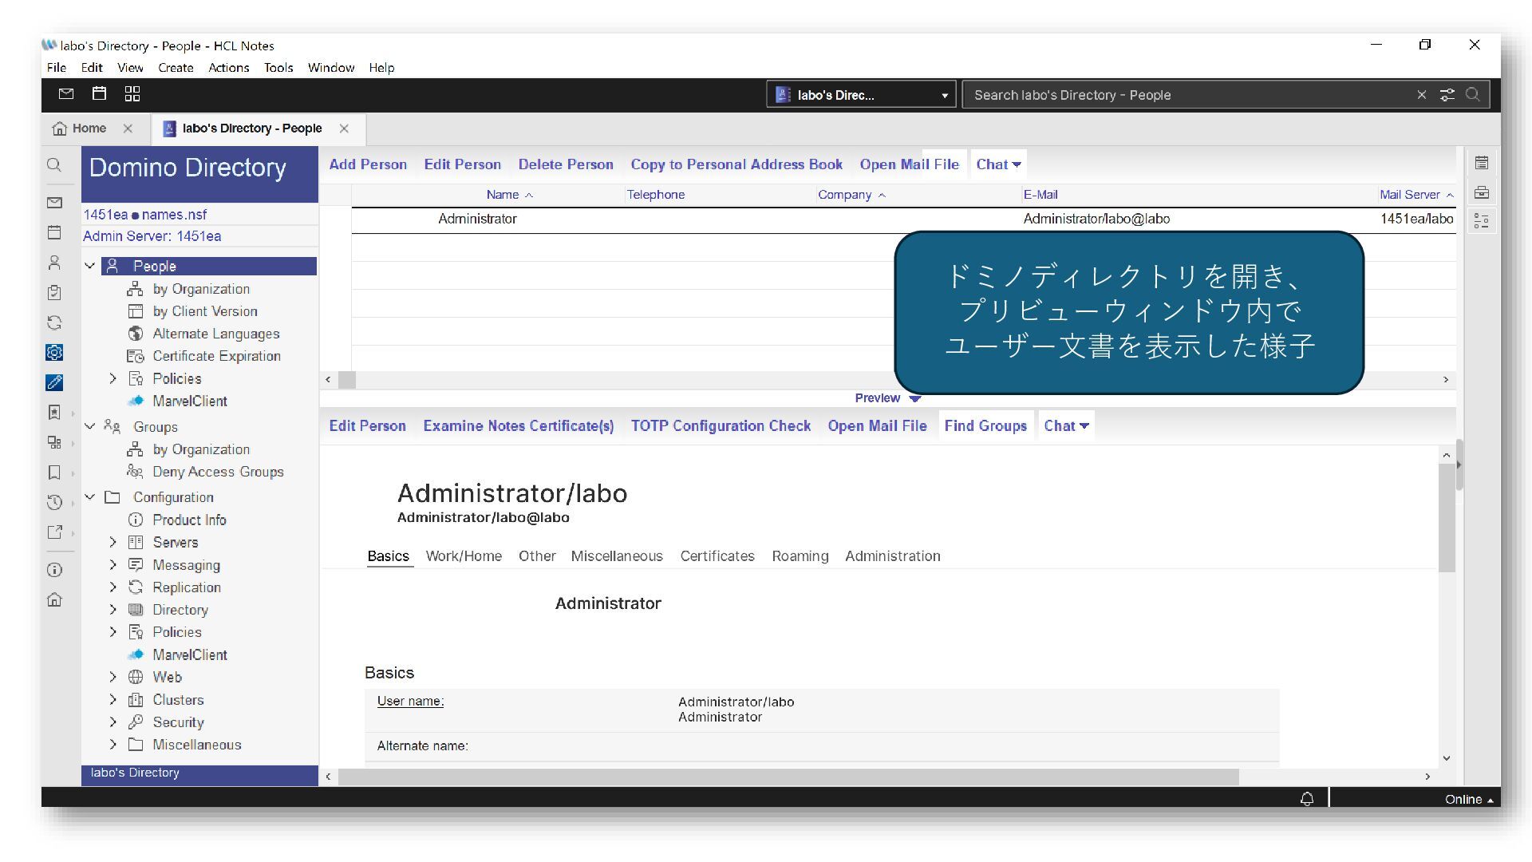This screenshot has height=862, width=1532.
Task: Click the notification bell in status bar
Action: pyautogui.click(x=1307, y=799)
